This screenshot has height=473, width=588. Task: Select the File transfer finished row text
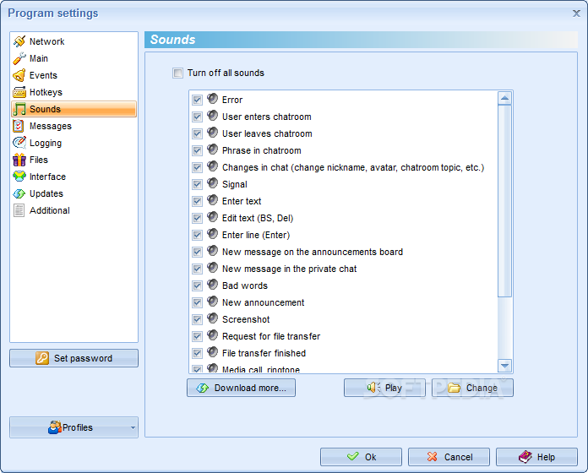click(264, 353)
